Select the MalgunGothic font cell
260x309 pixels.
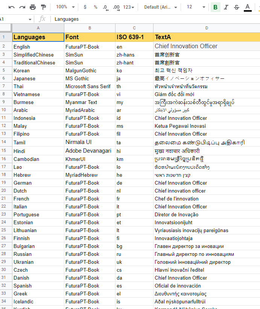(x=90, y=70)
